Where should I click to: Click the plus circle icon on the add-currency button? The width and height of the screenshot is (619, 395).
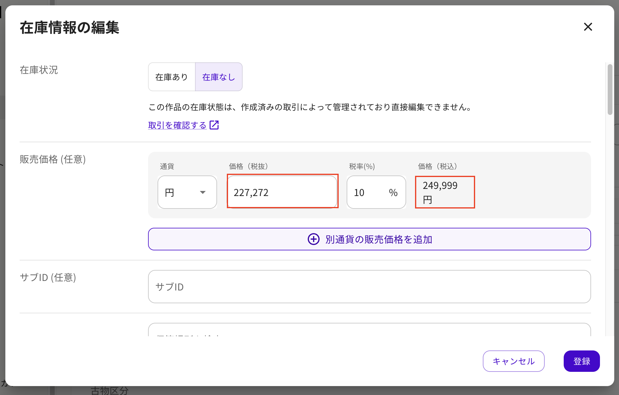tap(313, 239)
